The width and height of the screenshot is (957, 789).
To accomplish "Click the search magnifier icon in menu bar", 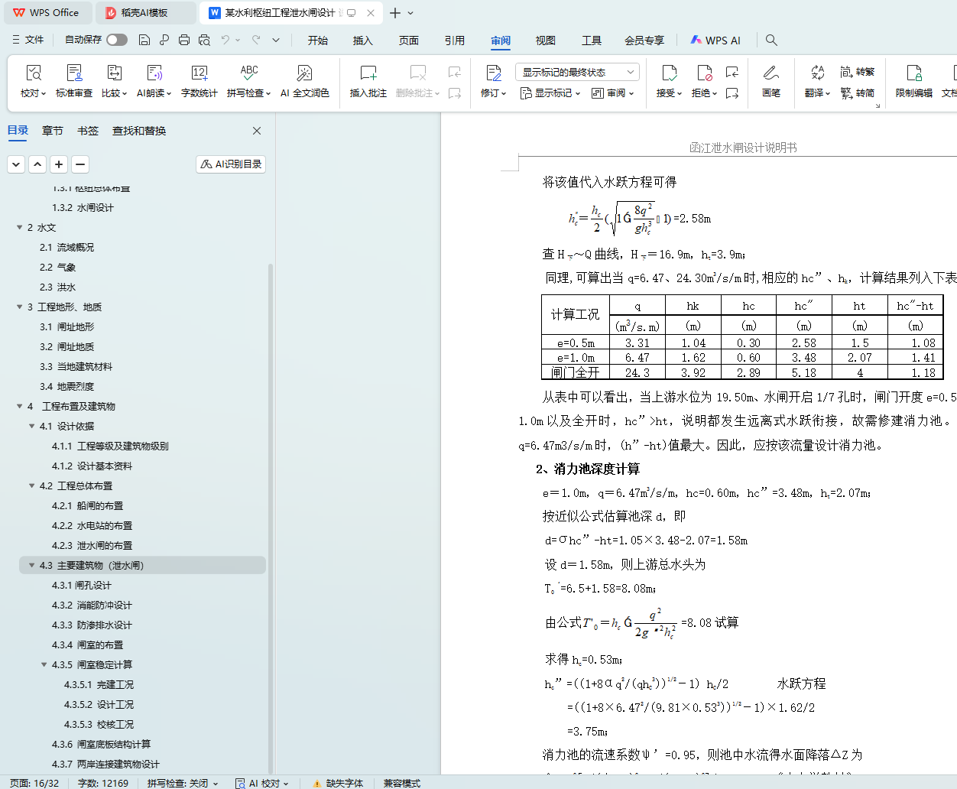I will coord(771,40).
